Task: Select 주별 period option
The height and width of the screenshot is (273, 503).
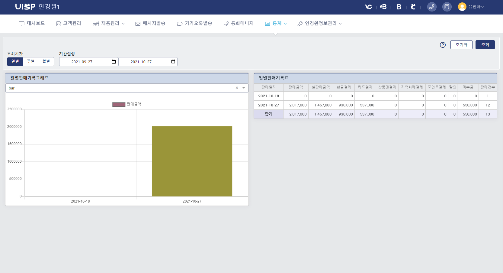Action: coord(30,61)
